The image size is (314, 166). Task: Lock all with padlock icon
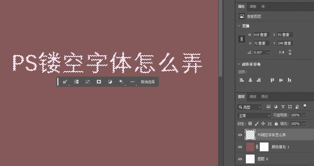click(276, 124)
